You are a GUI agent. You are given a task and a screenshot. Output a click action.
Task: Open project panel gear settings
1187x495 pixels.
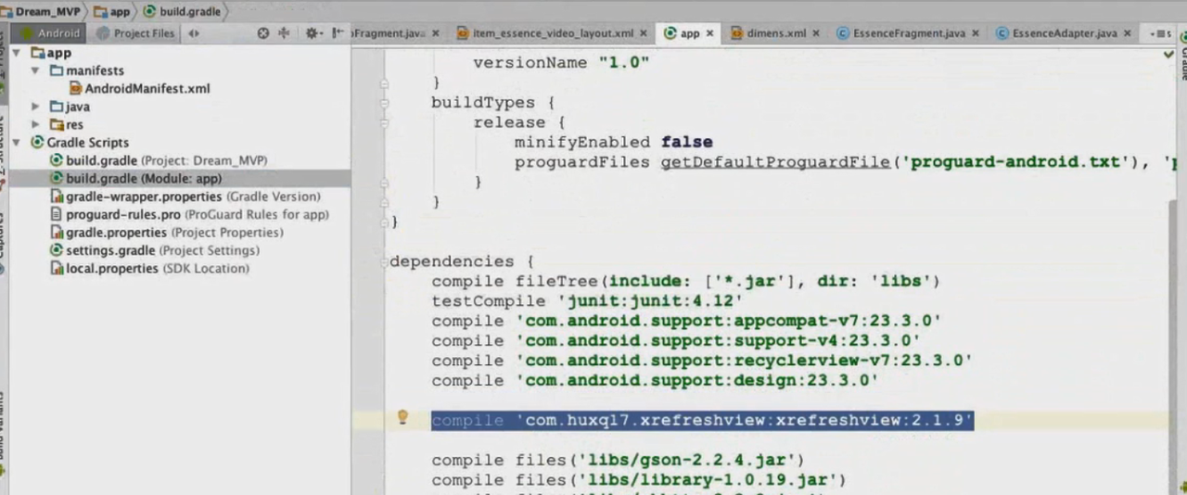(313, 33)
